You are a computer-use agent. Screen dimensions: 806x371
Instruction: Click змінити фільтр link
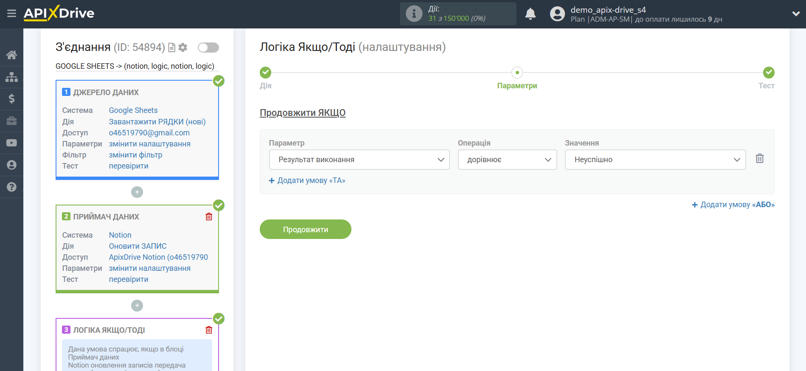135,155
